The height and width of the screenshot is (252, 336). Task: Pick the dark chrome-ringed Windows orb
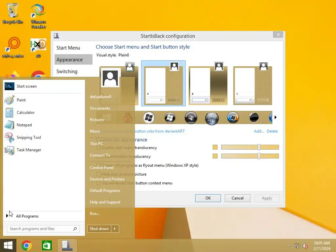click(x=191, y=117)
